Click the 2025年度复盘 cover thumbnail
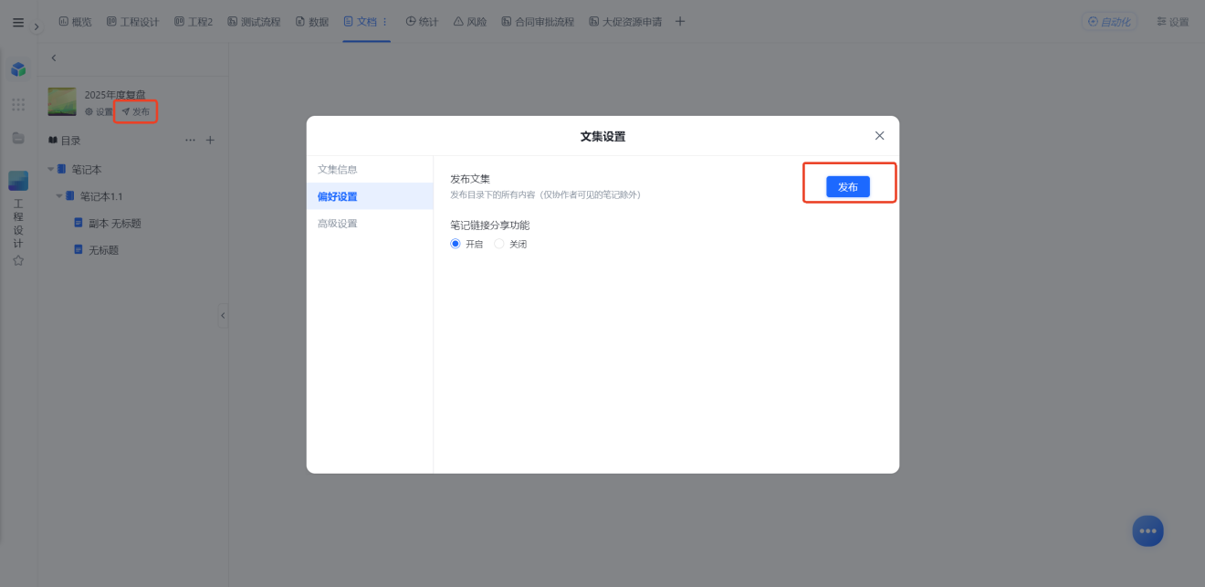This screenshot has height=587, width=1205. (62, 101)
